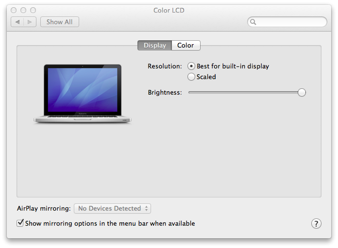338x248 pixels.
Task: Go back with the left arrow button
Action: click(x=17, y=22)
